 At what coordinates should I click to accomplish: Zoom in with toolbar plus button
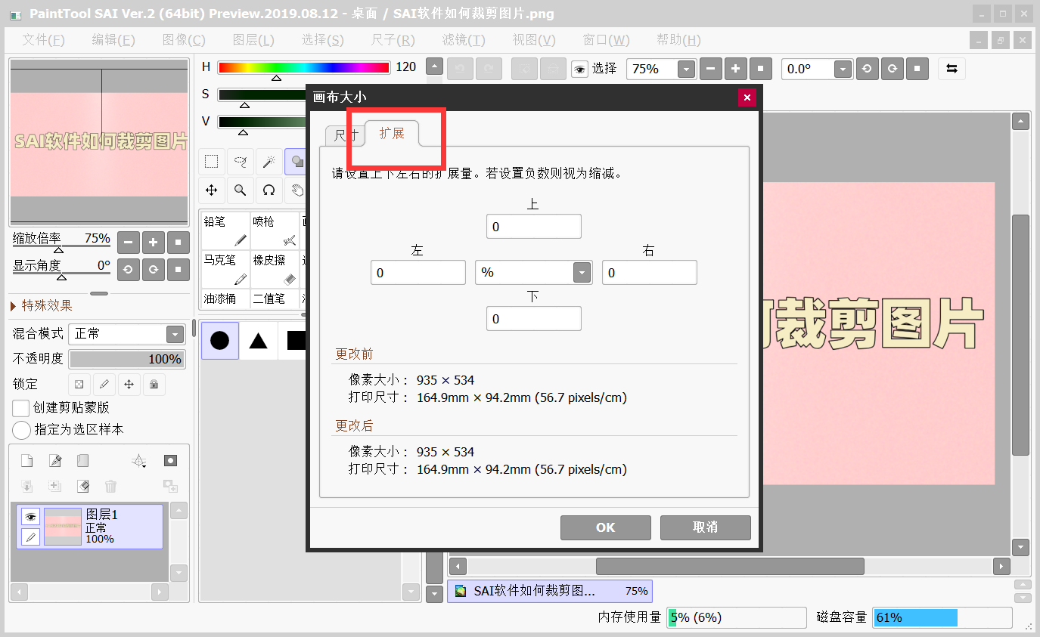pos(735,69)
